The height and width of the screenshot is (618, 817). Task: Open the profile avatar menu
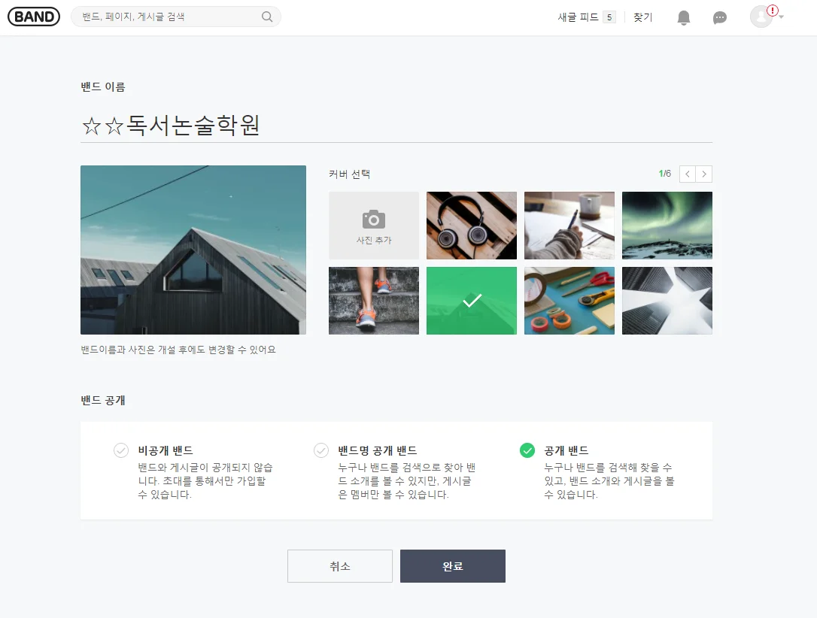click(x=762, y=17)
